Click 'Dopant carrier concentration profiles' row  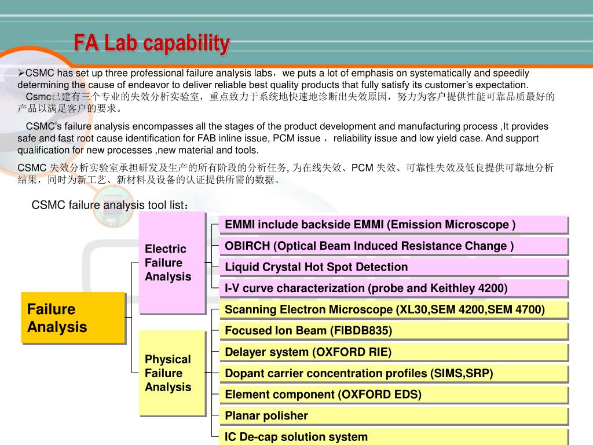393,374
